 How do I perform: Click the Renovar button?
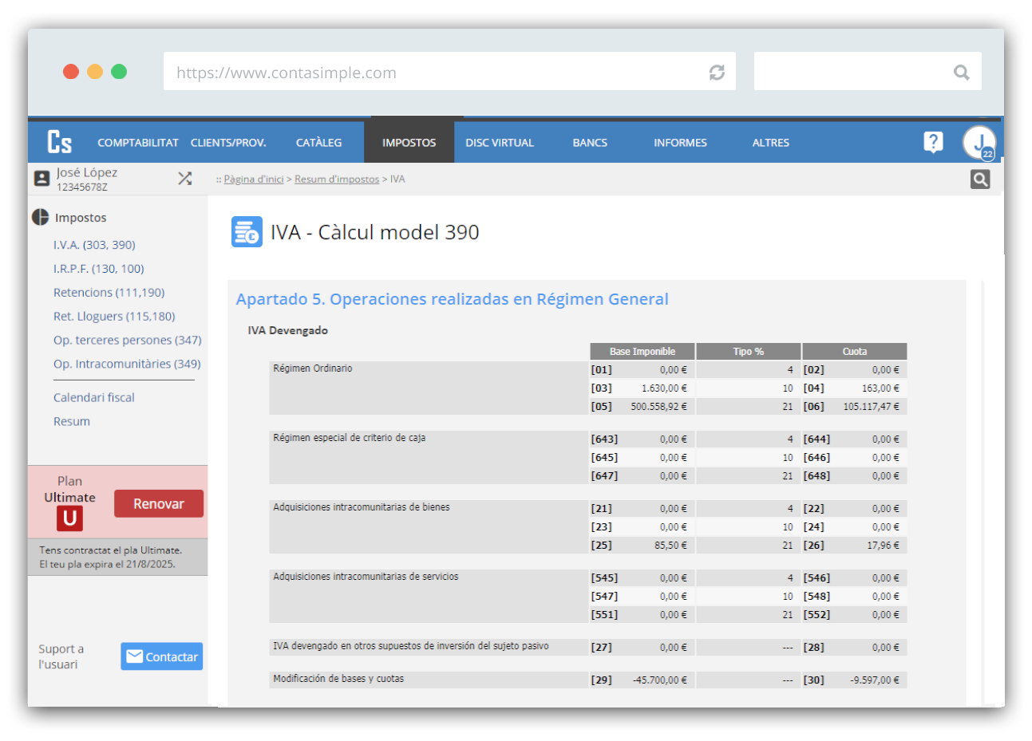click(x=159, y=503)
